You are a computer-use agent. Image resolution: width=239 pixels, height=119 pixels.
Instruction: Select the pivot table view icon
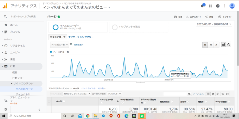coord(228,94)
